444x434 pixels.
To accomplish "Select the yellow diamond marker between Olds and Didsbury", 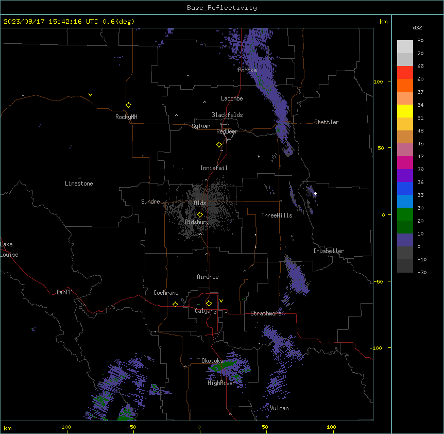I will coord(200,215).
